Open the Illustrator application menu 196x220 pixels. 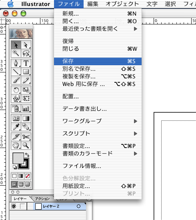tap(36, 4)
